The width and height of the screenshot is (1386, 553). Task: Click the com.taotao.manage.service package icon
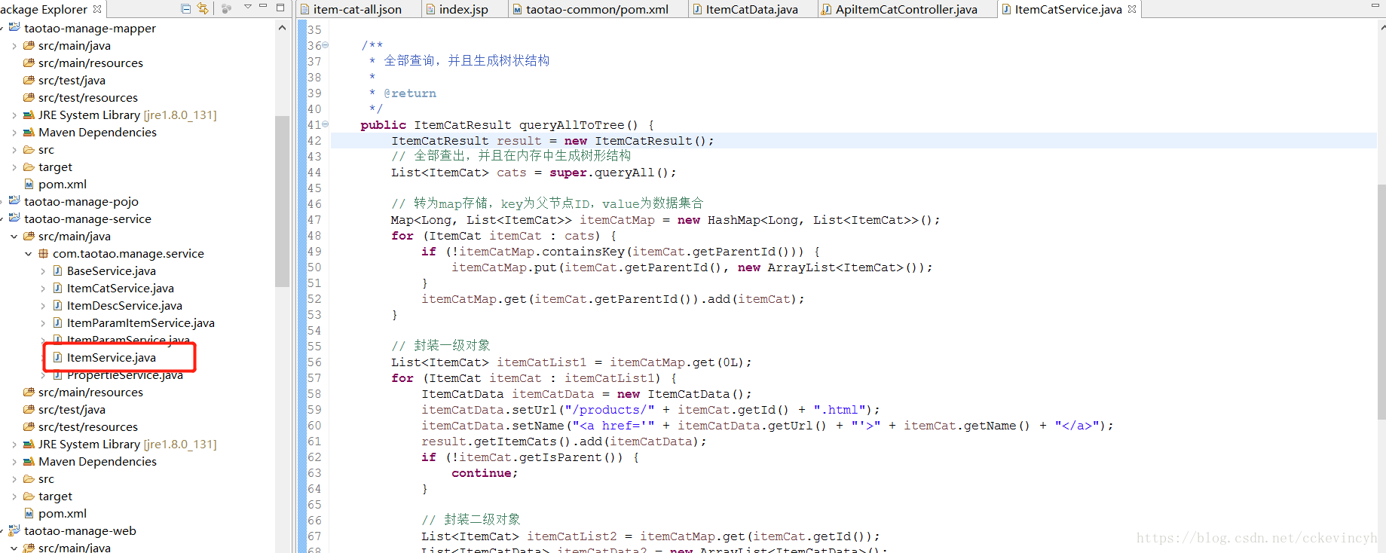click(x=43, y=254)
